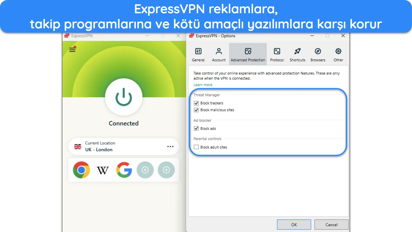Minimize the Options window
The image size is (412, 232).
tap(312, 36)
